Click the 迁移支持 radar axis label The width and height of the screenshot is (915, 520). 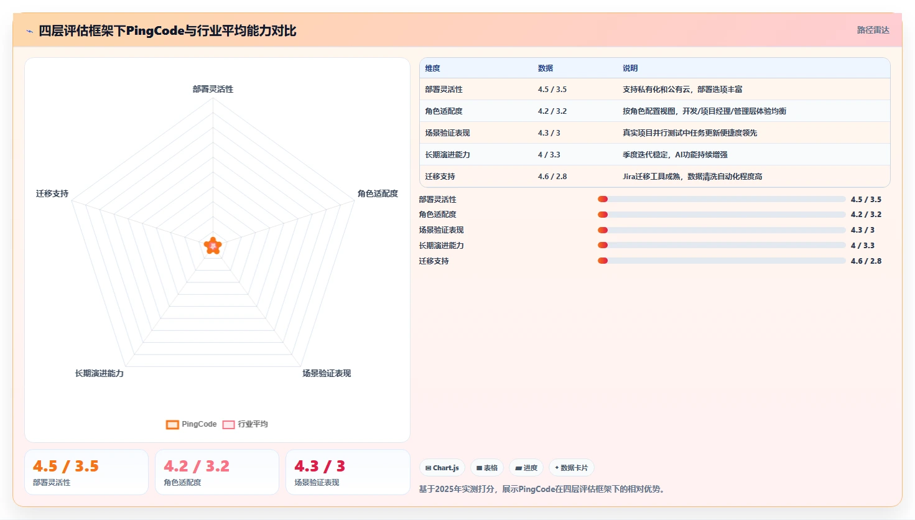52,194
